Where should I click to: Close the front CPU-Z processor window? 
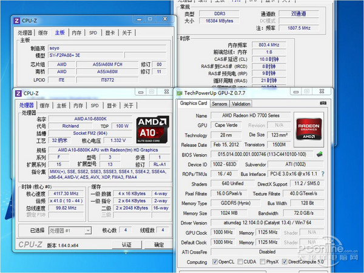click(x=166, y=92)
